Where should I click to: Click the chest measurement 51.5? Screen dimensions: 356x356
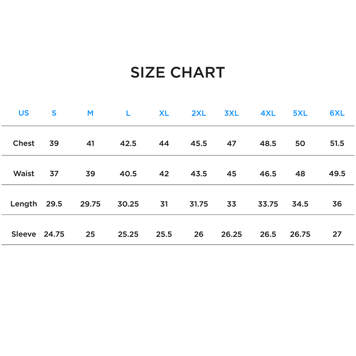click(x=337, y=143)
